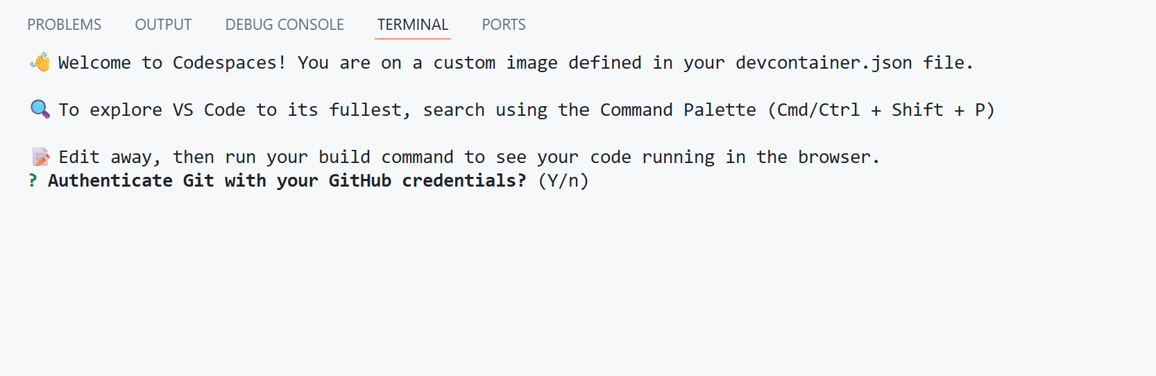This screenshot has width=1156, height=376.
Task: Click the memo pencil emoji icon
Action: click(x=40, y=157)
